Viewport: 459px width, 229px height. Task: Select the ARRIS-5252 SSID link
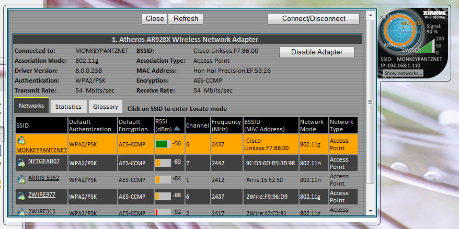point(43,177)
